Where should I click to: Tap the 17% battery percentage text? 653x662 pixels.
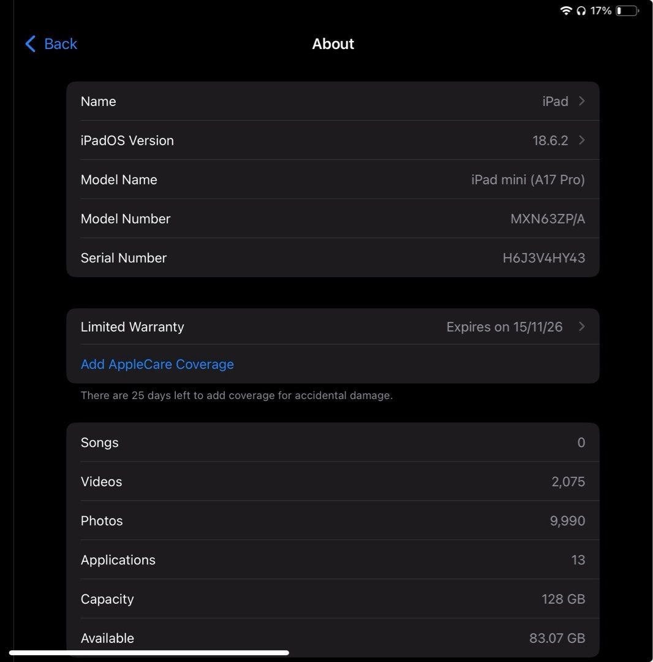(601, 10)
